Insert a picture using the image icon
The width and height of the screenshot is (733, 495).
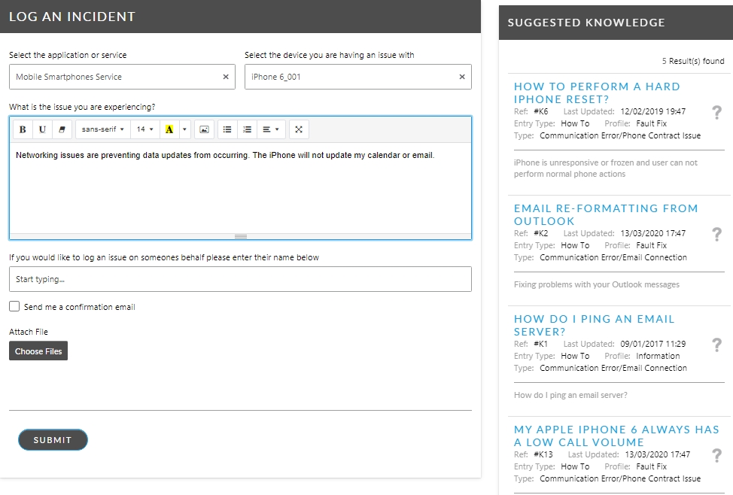(x=204, y=129)
